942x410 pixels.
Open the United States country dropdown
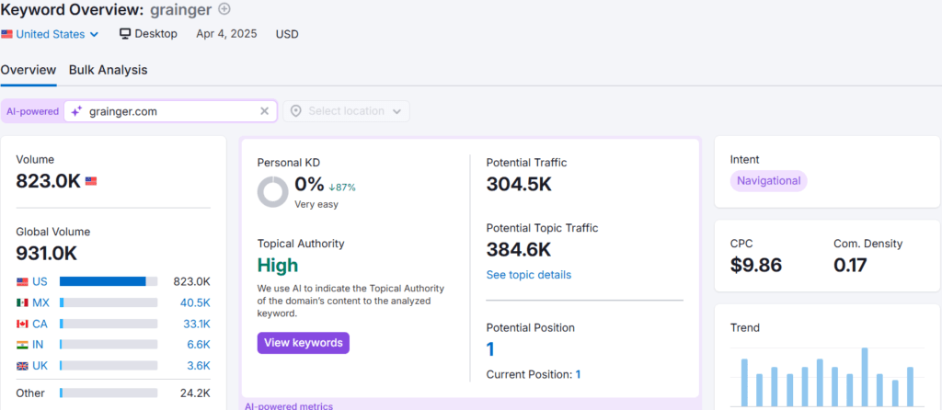(50, 34)
